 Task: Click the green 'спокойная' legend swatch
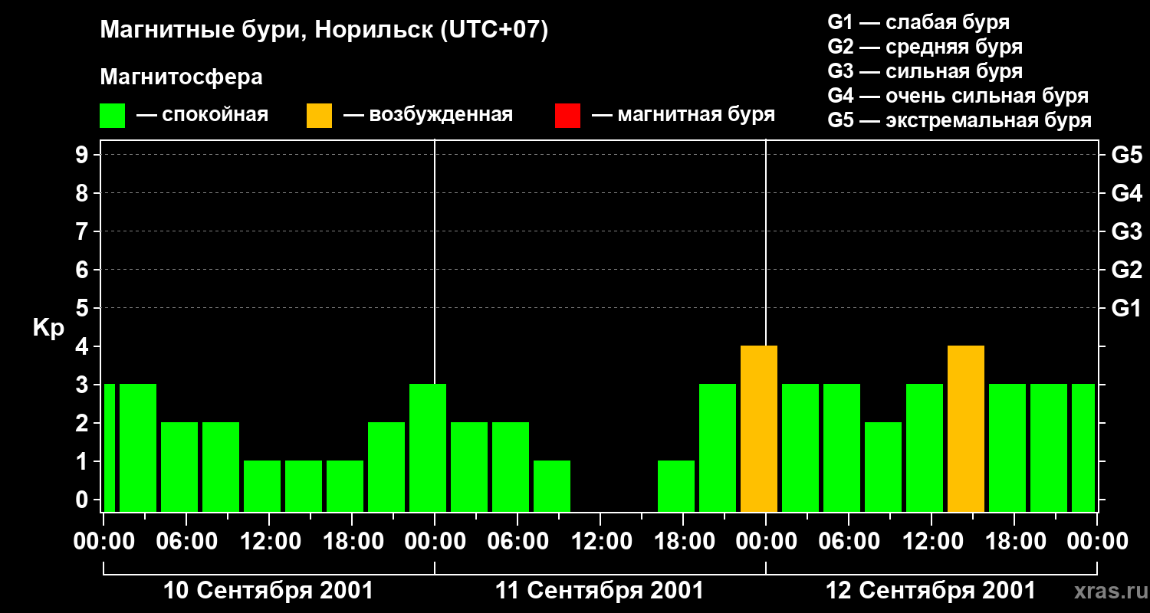[x=112, y=116]
